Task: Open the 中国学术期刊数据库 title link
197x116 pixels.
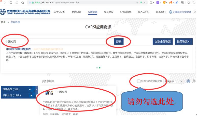Action: coord(19,49)
